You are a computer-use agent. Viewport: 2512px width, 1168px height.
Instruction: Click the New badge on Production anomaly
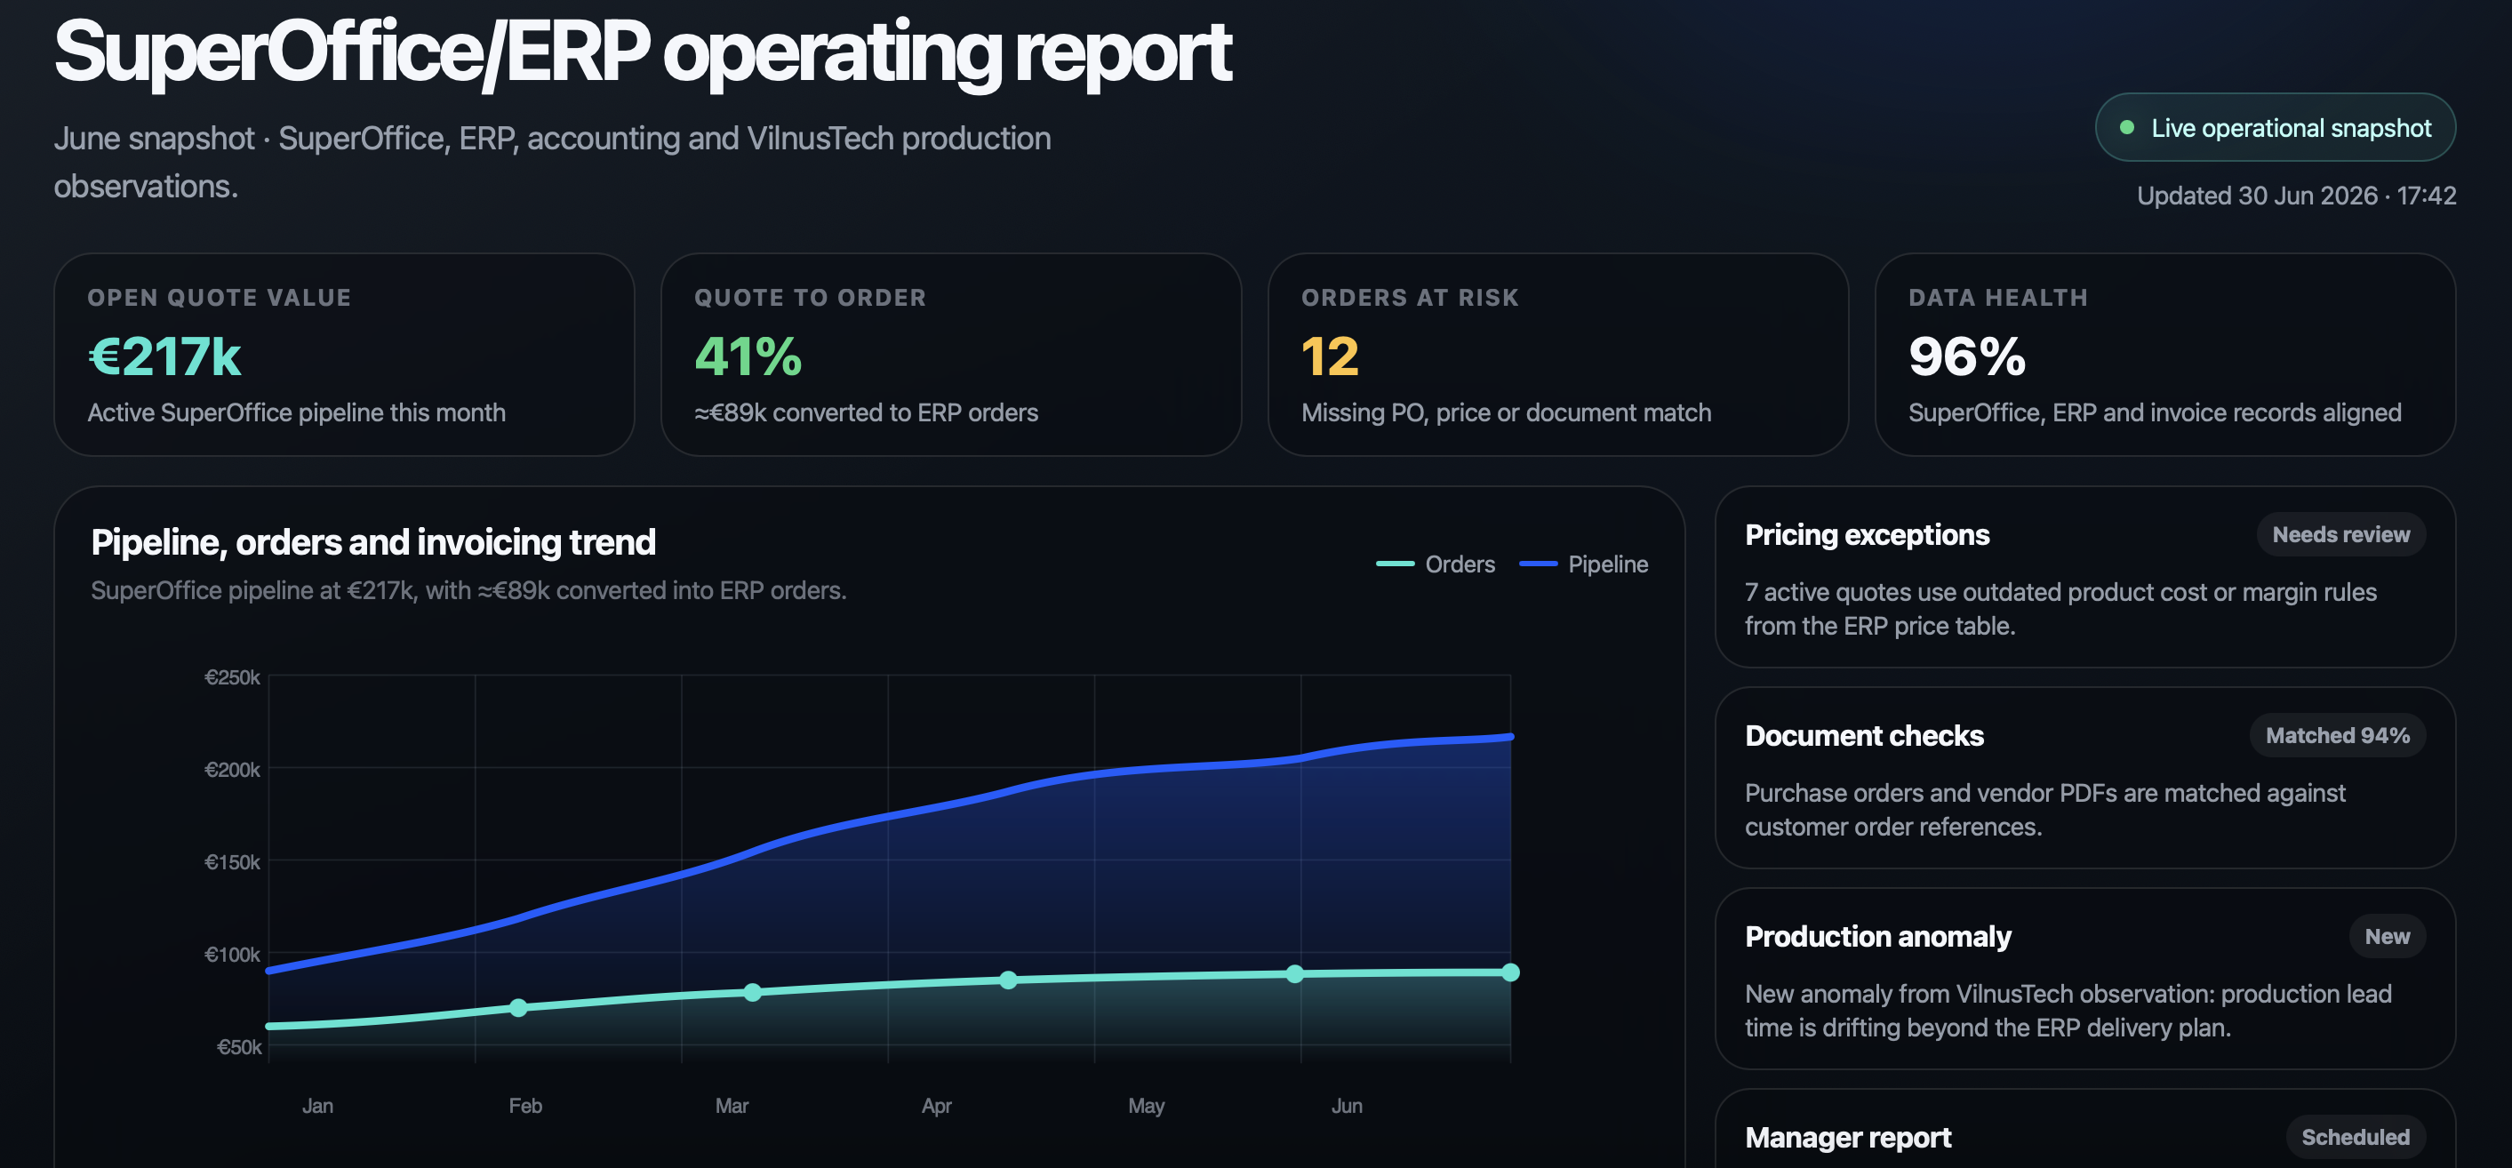2386,936
